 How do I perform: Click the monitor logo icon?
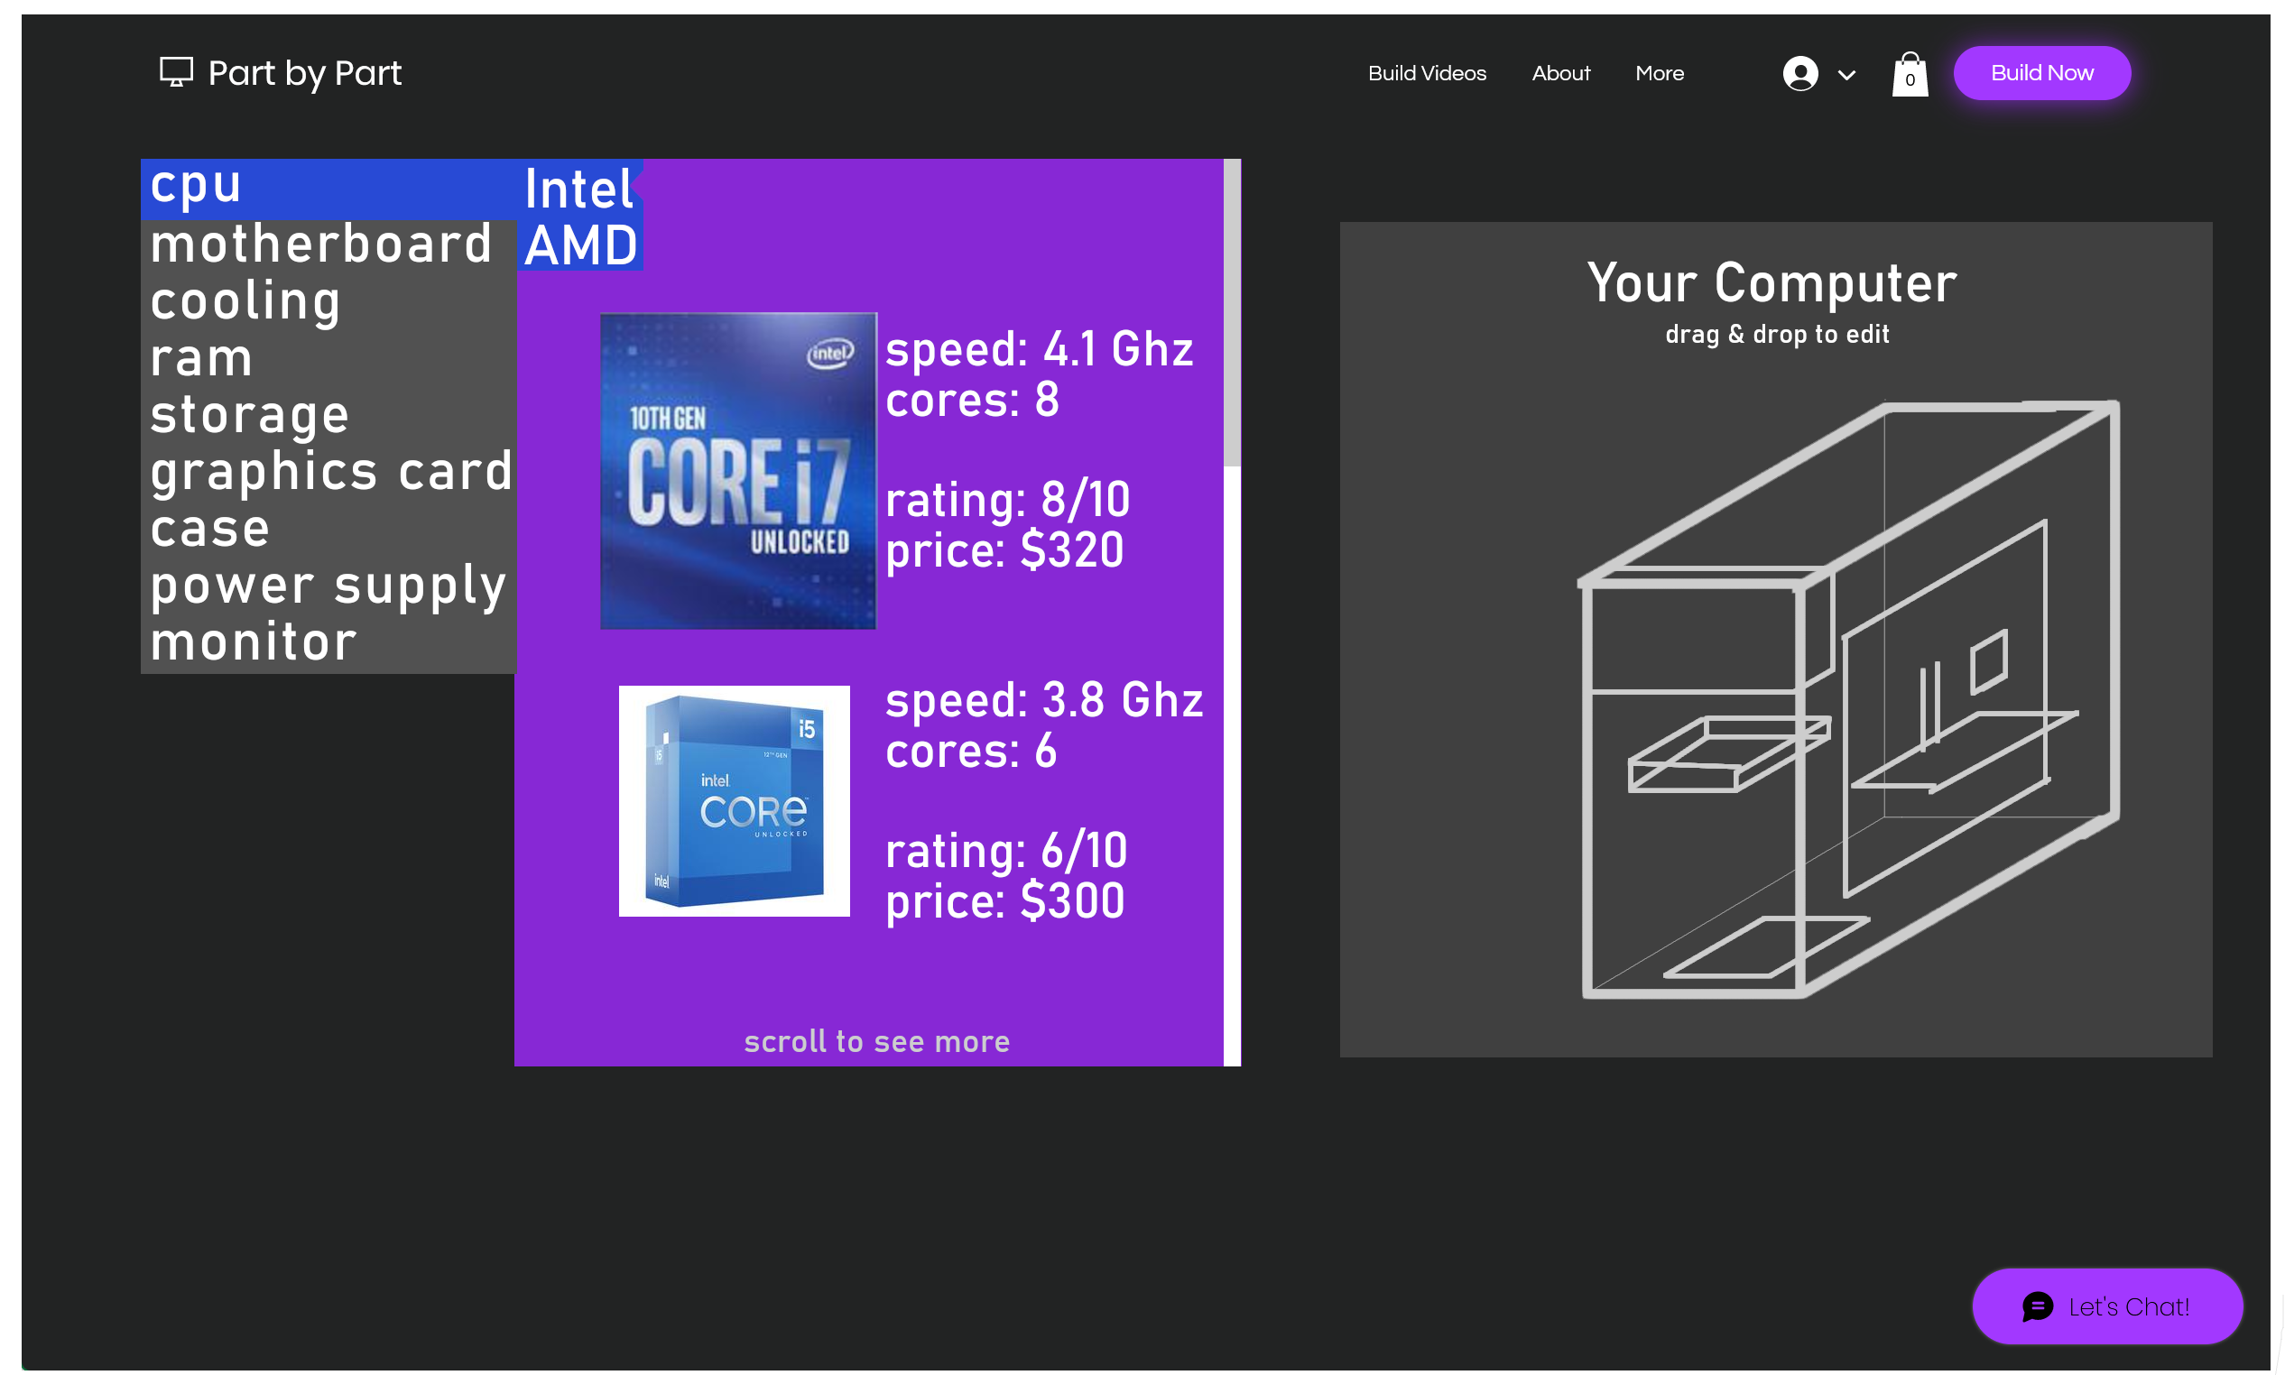176,72
